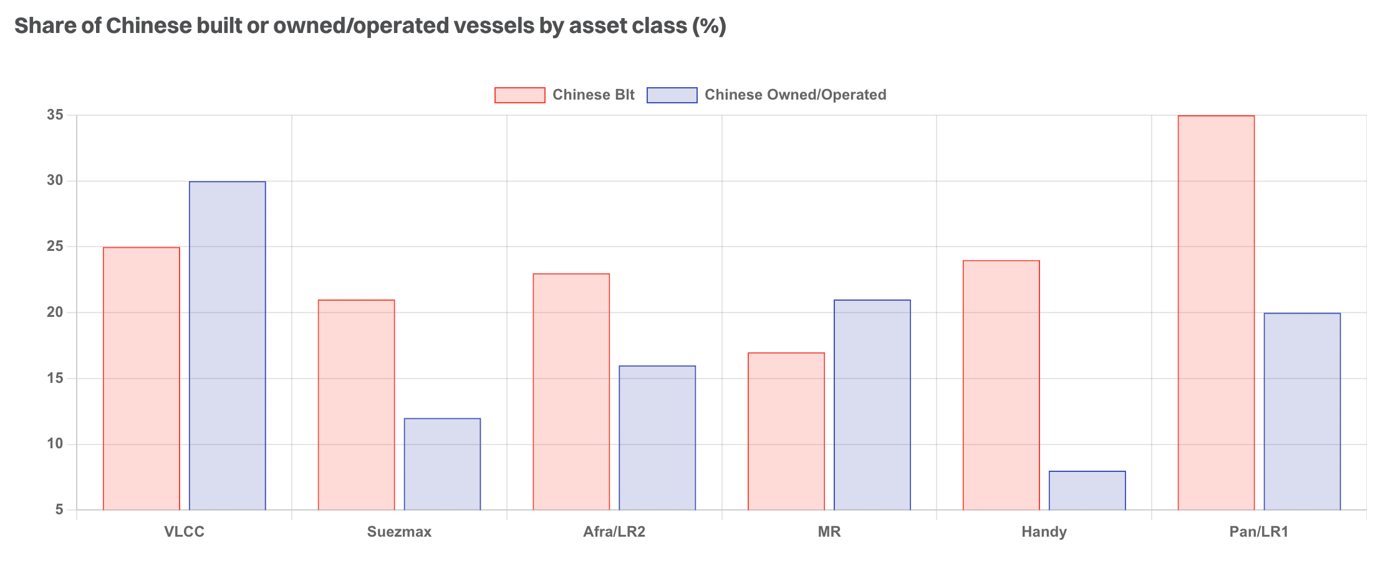Click the blue Chinese Owned/Operated legend swatch
The height and width of the screenshot is (584, 1383).
click(x=672, y=95)
